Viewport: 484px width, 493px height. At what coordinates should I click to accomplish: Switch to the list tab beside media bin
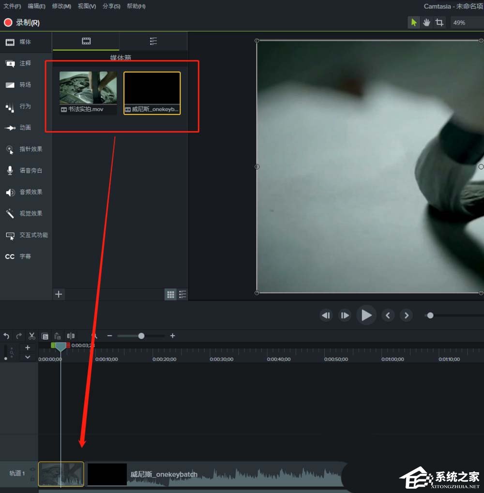pyautogui.click(x=153, y=41)
